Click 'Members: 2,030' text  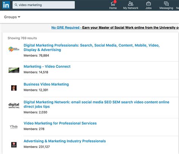pos(35,112)
